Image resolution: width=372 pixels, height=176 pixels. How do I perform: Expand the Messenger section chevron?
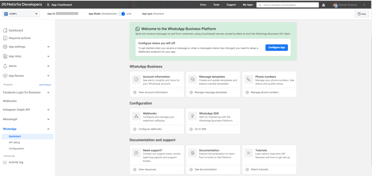48,119
